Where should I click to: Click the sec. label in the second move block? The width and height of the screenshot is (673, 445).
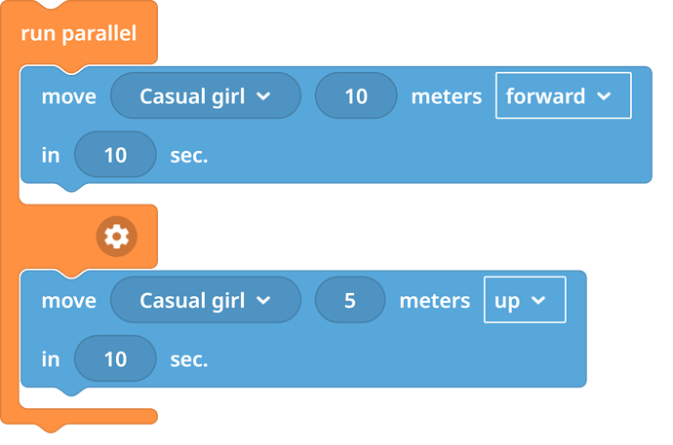pos(189,359)
